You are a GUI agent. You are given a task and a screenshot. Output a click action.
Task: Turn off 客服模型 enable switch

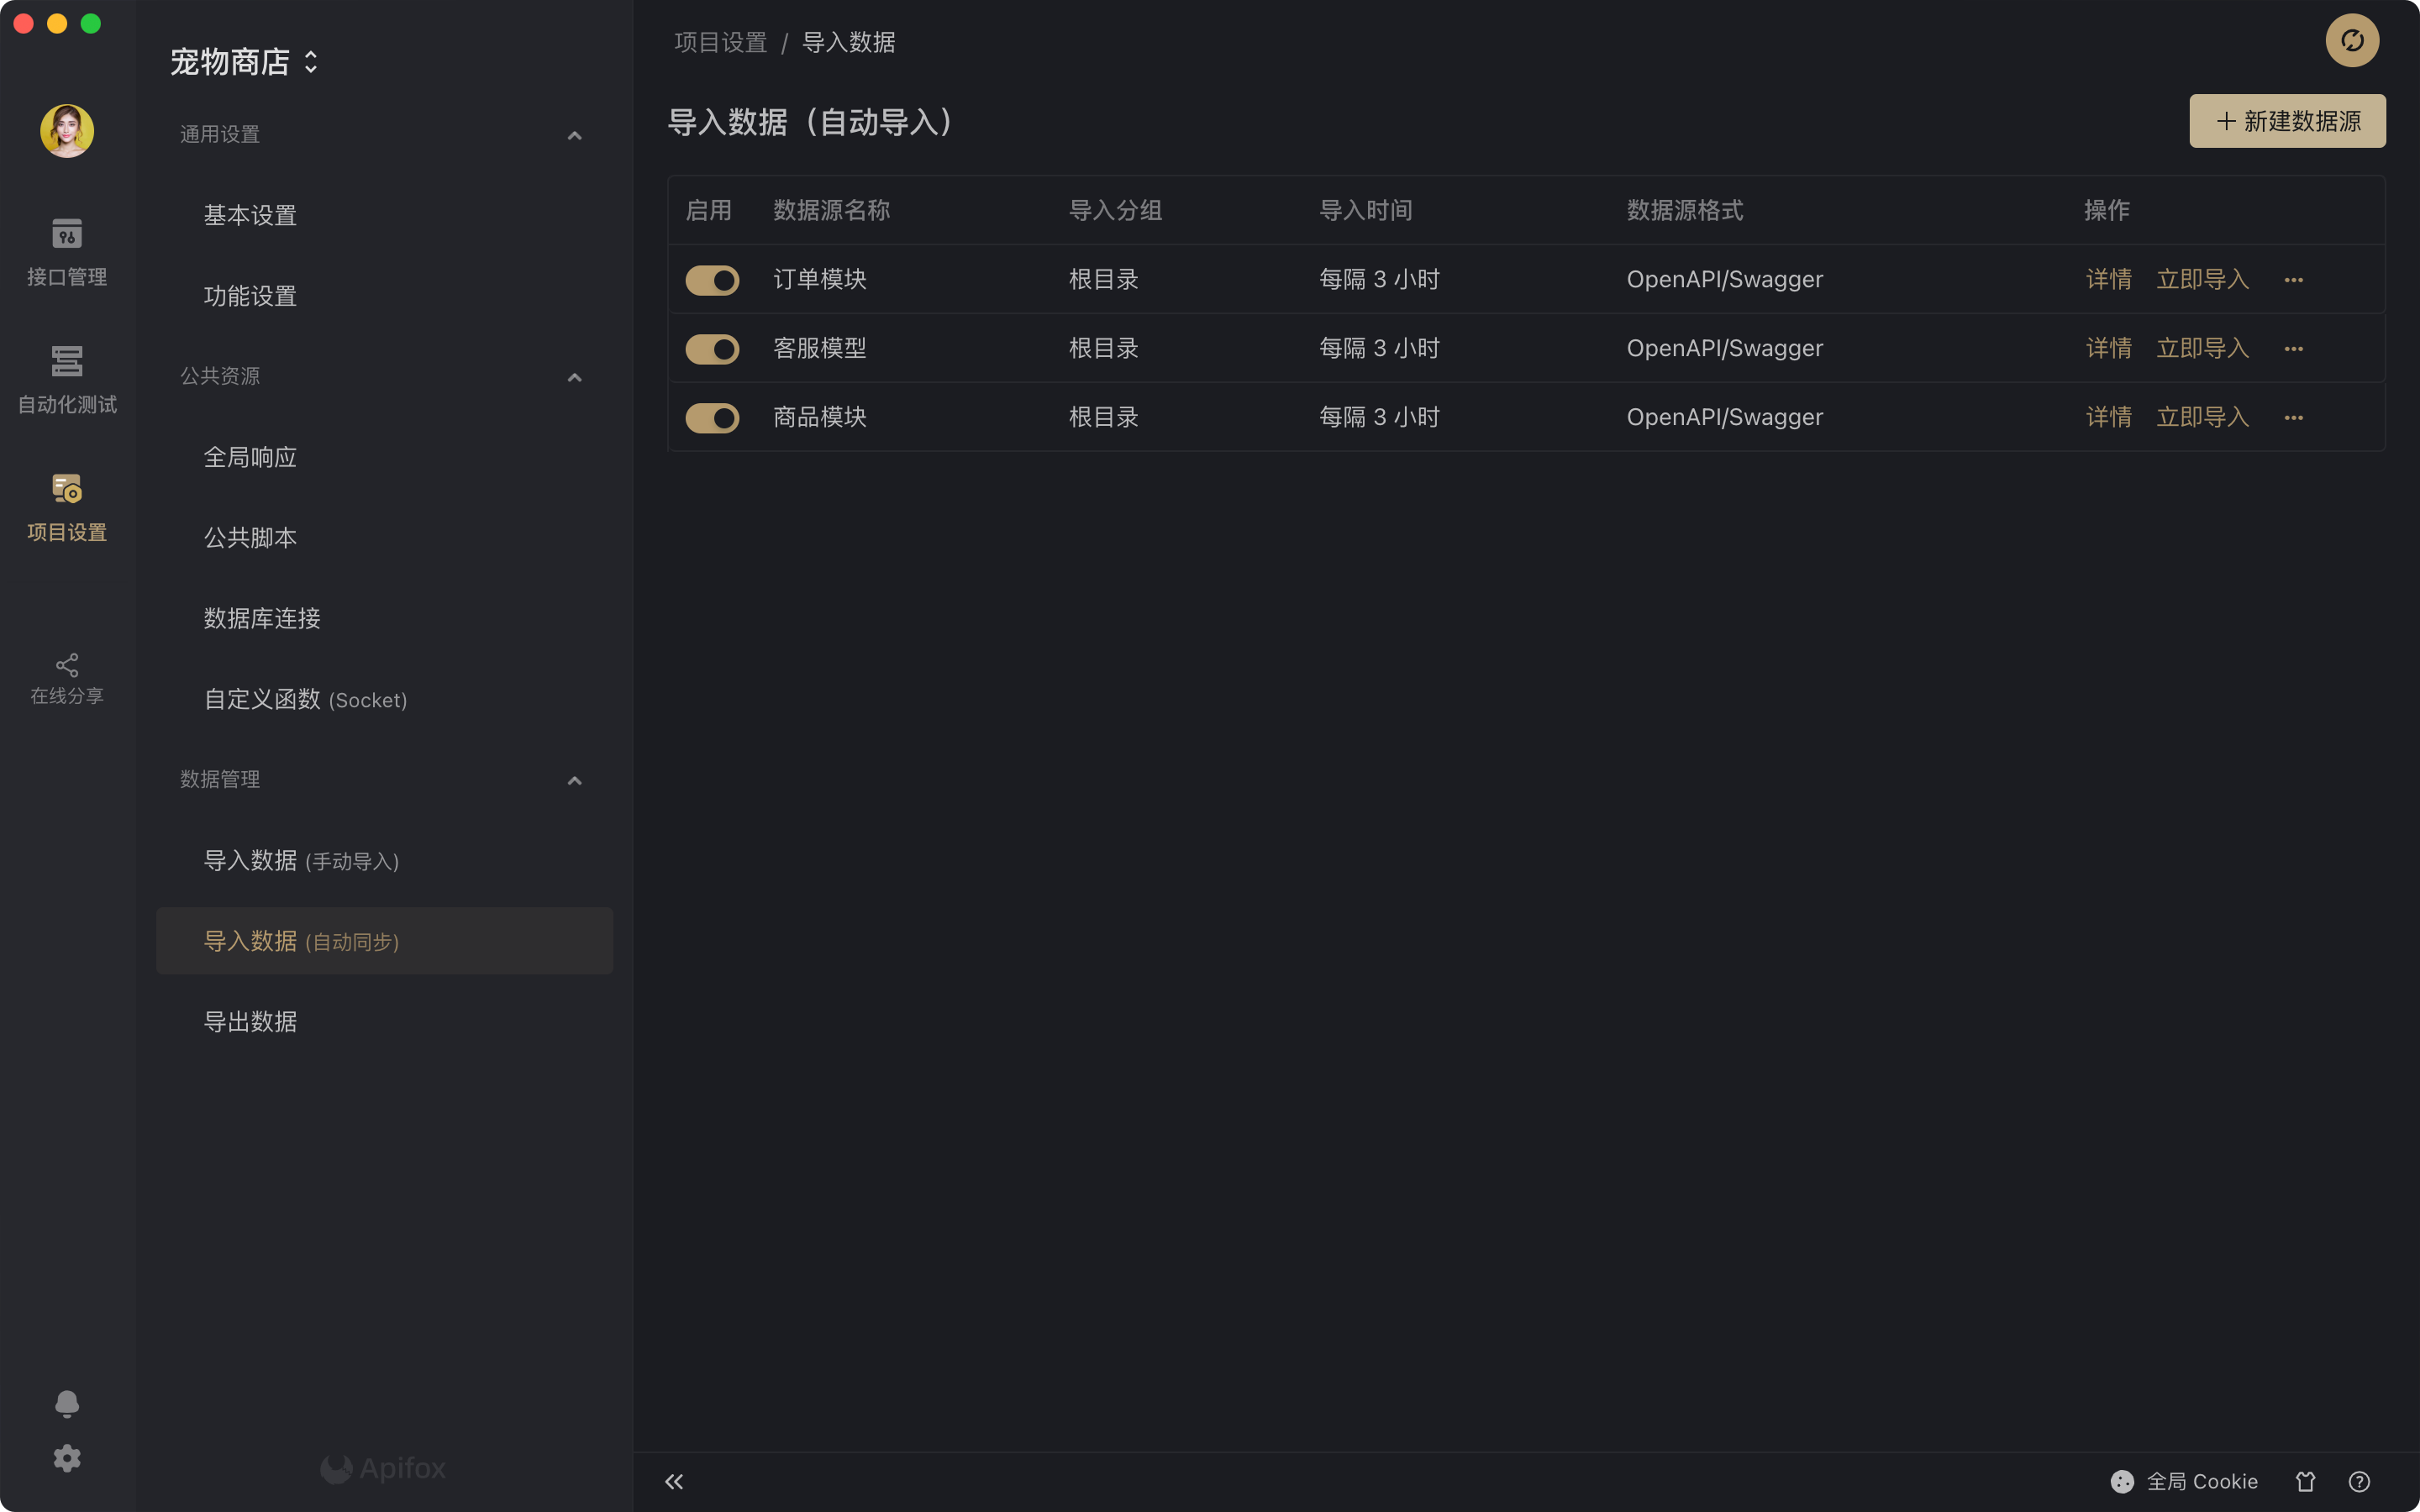pyautogui.click(x=712, y=349)
